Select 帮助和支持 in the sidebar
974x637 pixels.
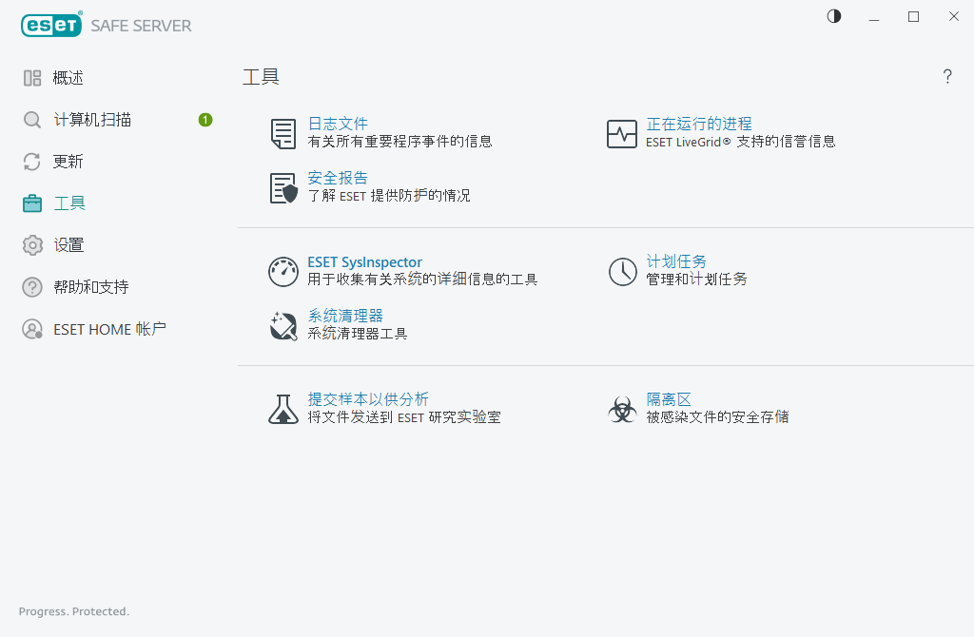[90, 287]
